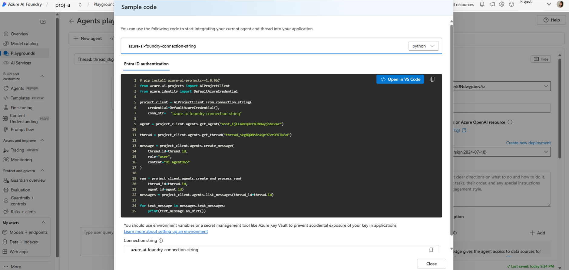The height and width of the screenshot is (270, 569).
Task: Click the Open in VS Code button
Action: (400, 79)
